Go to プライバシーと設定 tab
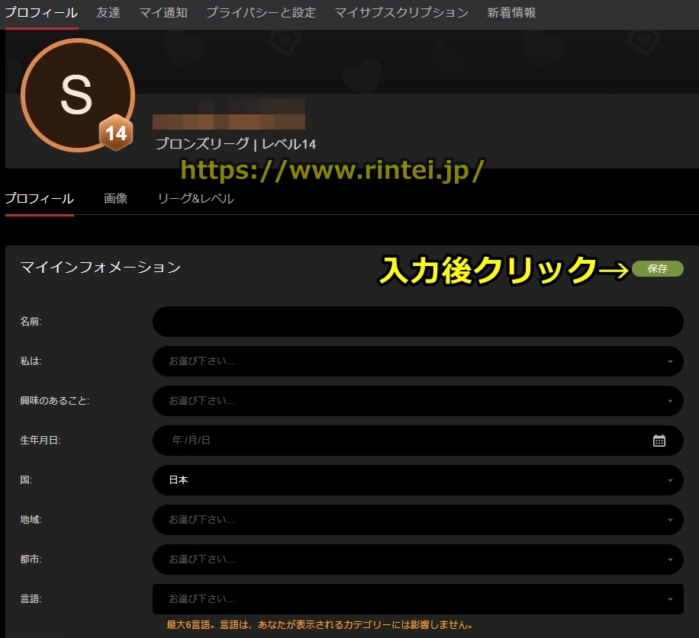Image resolution: width=699 pixels, height=638 pixels. coord(261,13)
